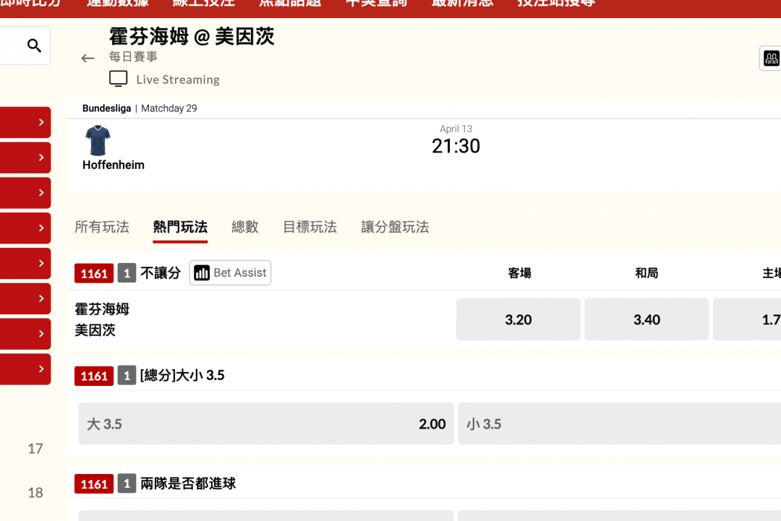Expand the topmost red sidebar chevron item
This screenshot has height=521, width=781.
25,122
